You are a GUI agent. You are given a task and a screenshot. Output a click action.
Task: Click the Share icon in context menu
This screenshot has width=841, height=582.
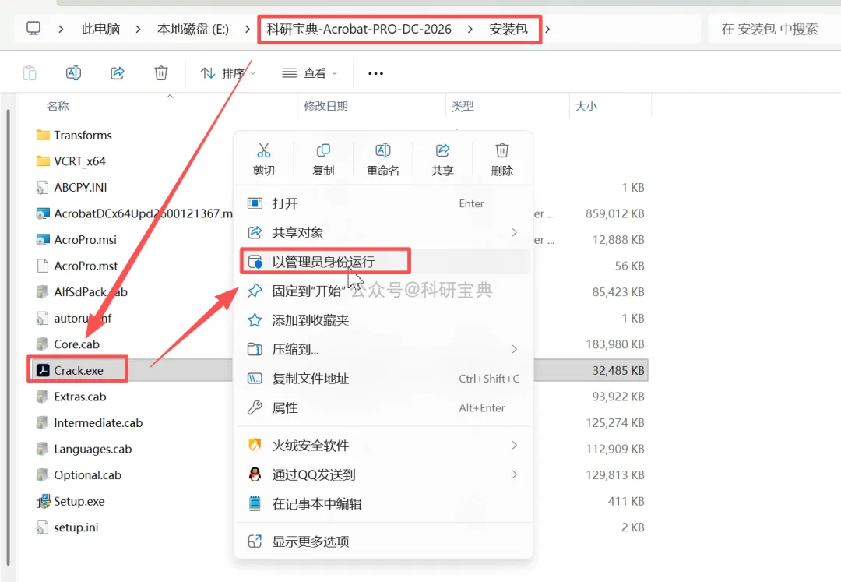pyautogui.click(x=442, y=150)
